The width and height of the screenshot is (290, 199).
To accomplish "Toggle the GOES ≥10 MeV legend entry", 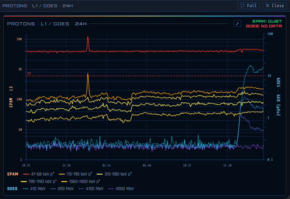I will (x=35, y=189).
